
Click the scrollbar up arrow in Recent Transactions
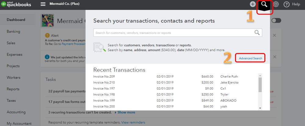click(260, 75)
